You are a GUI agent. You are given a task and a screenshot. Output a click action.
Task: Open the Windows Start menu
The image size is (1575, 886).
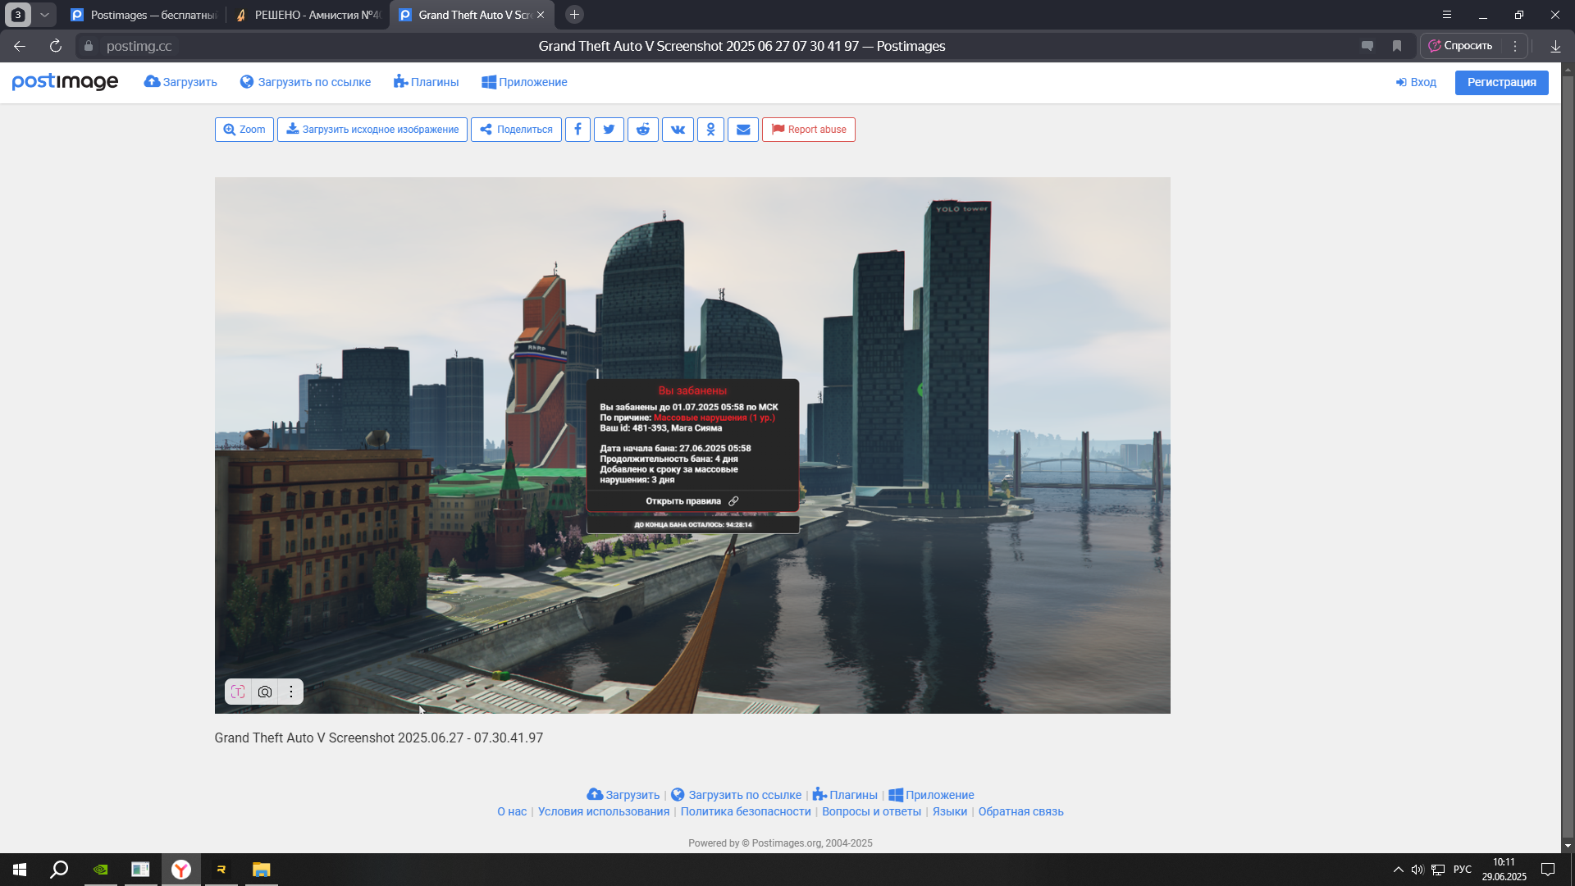pos(20,870)
